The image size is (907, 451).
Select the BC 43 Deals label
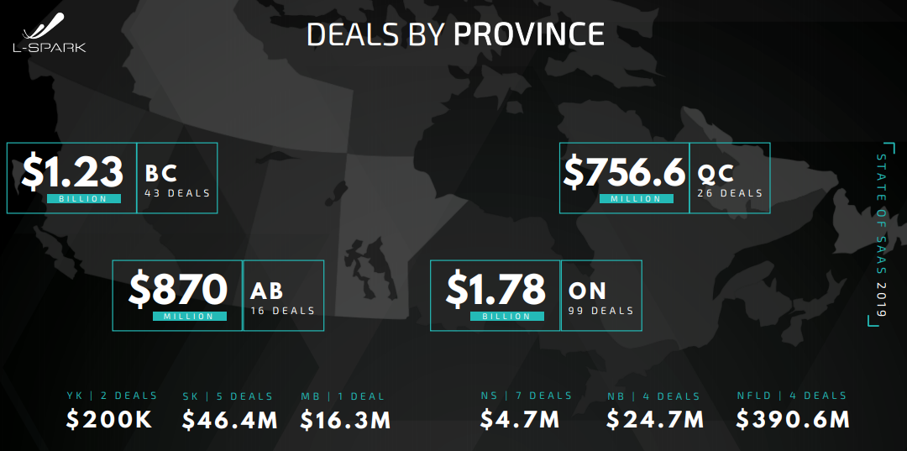177,181
